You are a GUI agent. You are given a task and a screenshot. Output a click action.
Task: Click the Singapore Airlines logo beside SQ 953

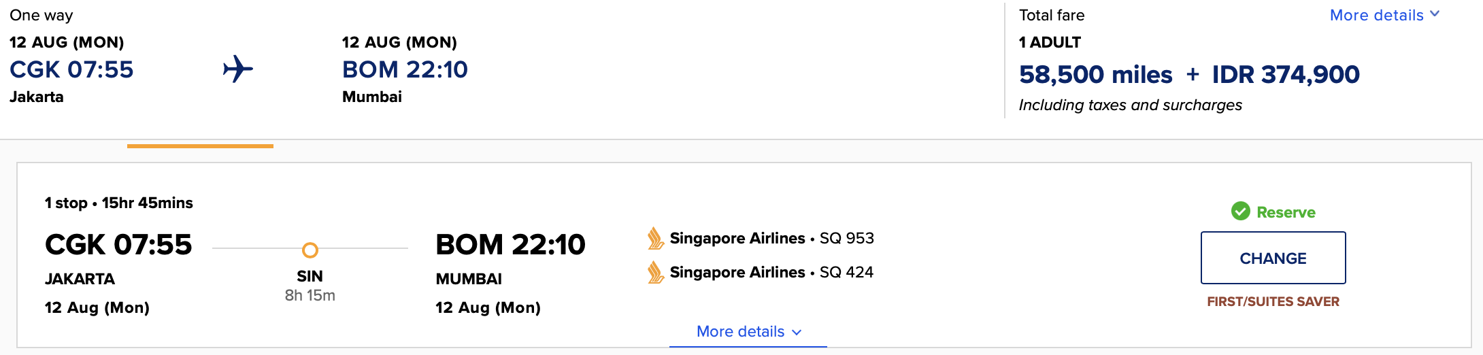coord(655,238)
